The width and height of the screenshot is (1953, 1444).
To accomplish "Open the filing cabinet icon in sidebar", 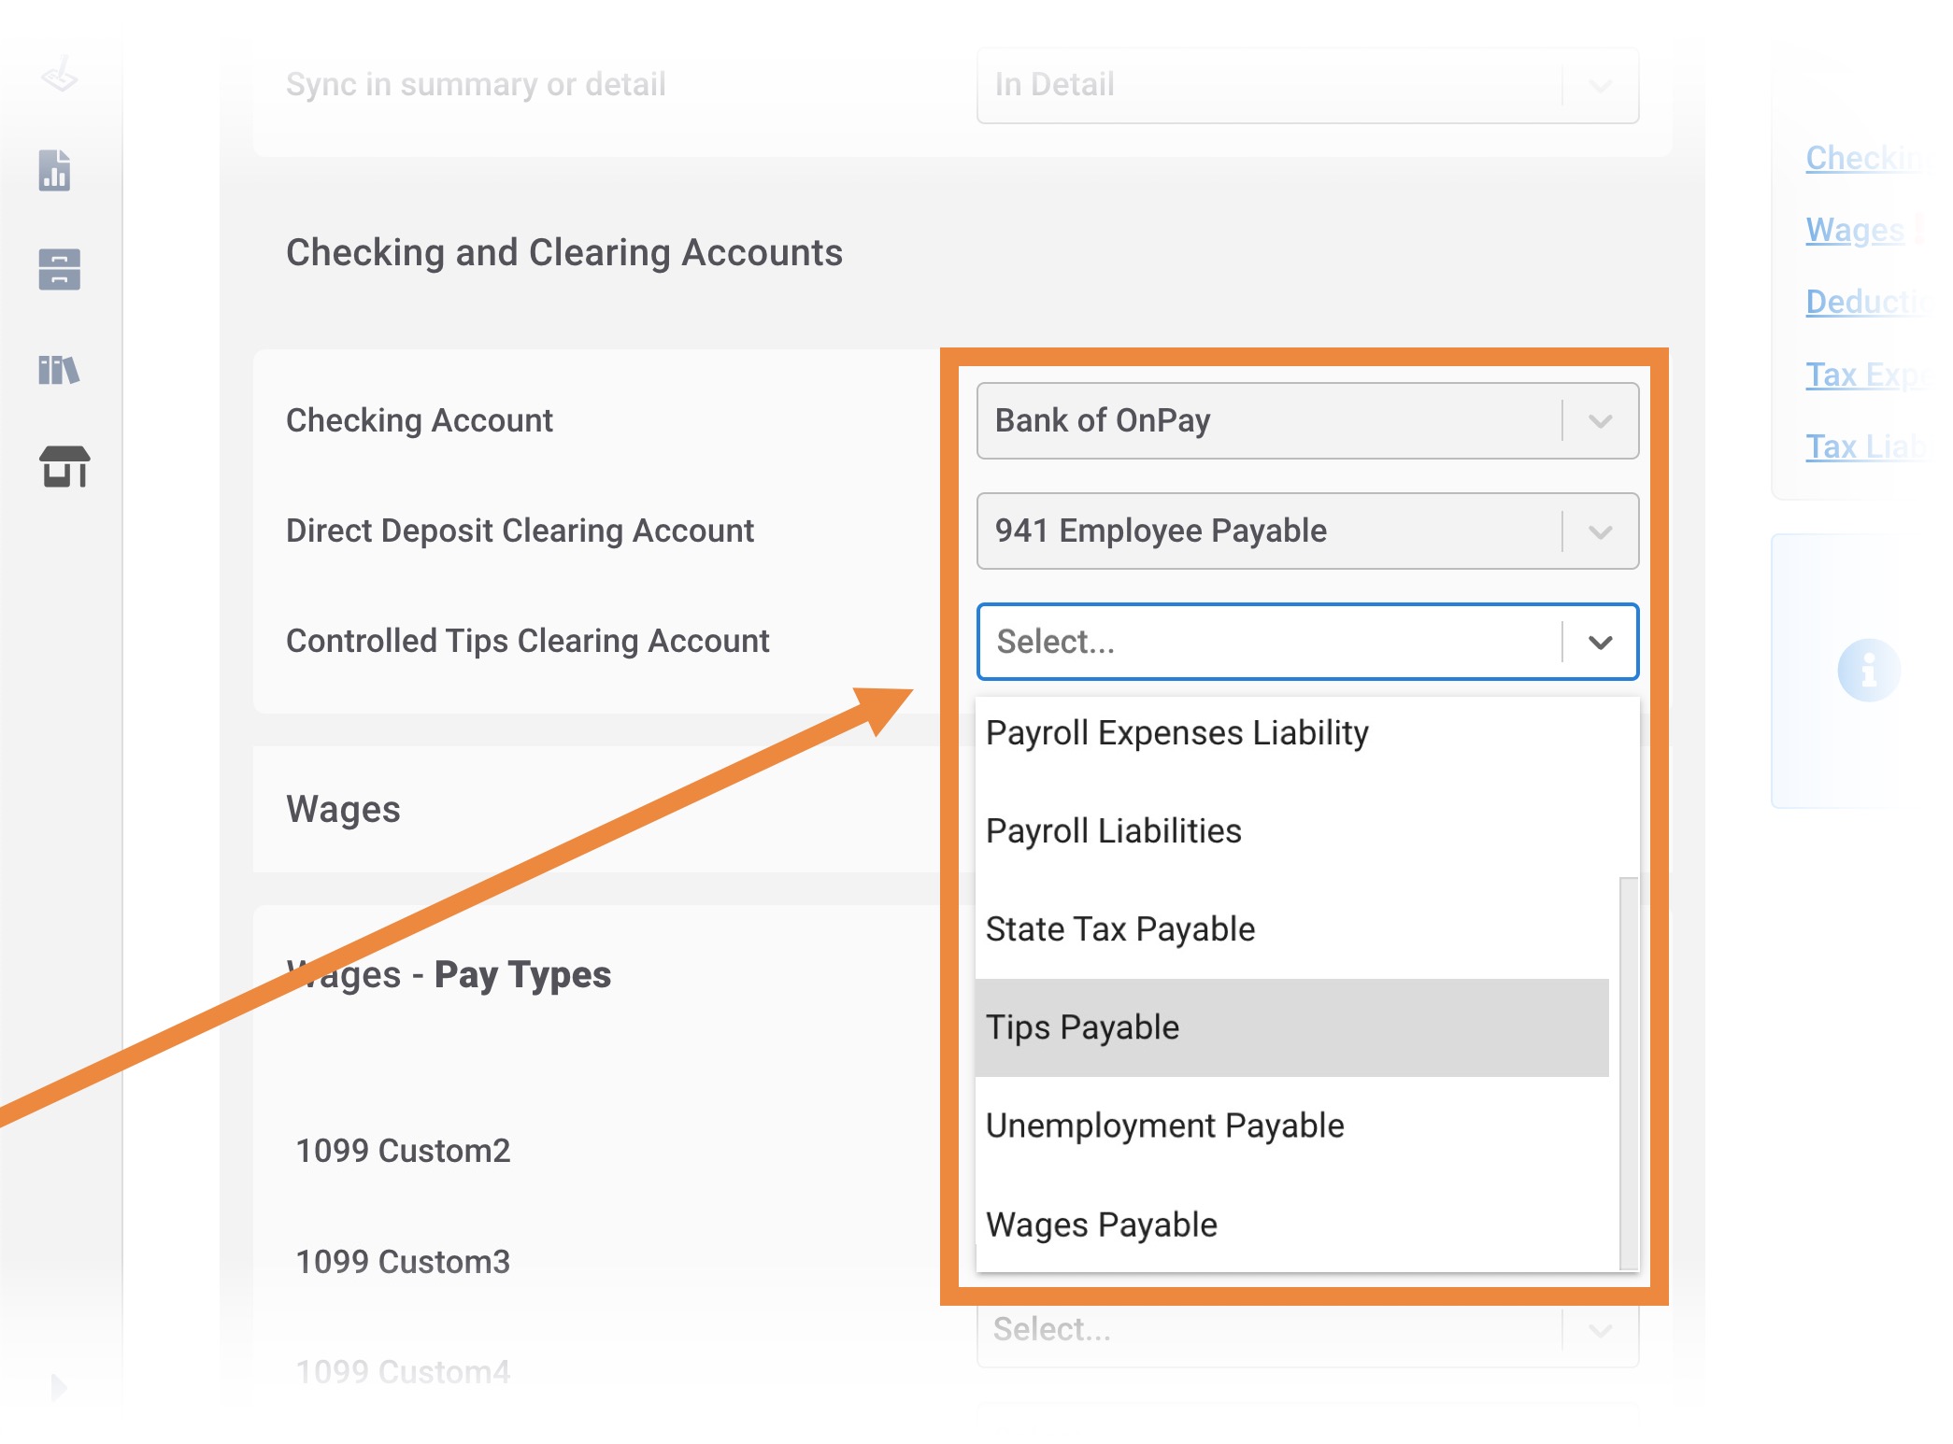I will tap(59, 270).
